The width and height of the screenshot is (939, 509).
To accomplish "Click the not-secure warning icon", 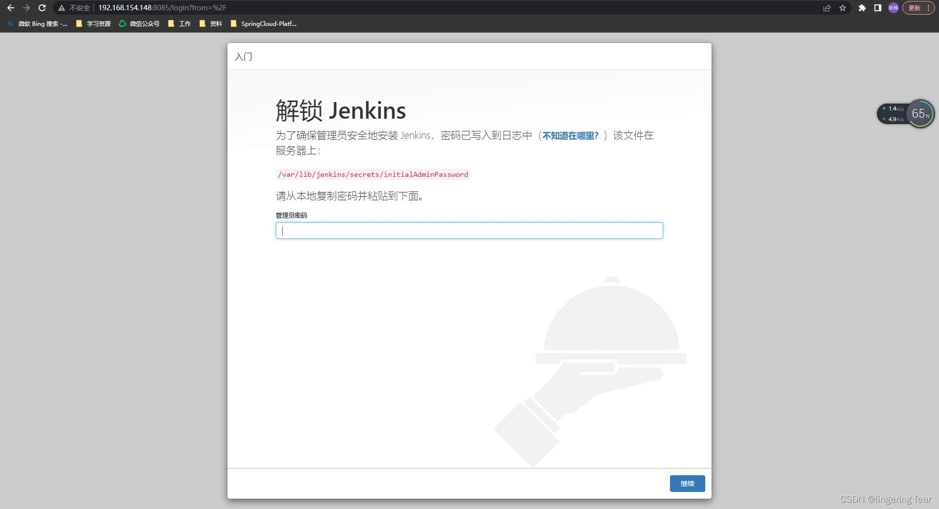I will point(62,8).
